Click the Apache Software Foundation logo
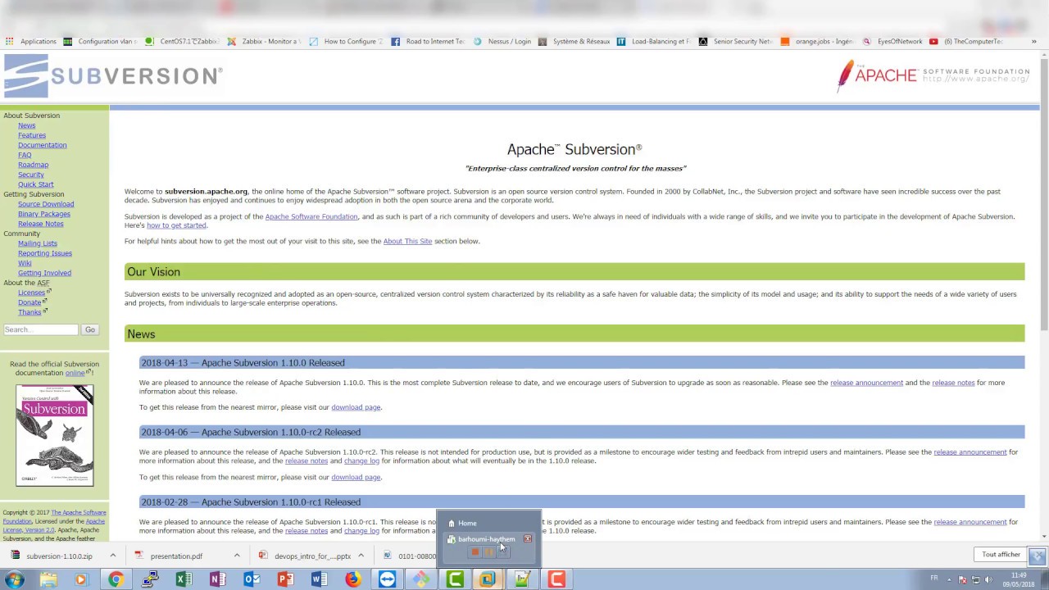Screen dimensions: 1049x590 coord(933,75)
